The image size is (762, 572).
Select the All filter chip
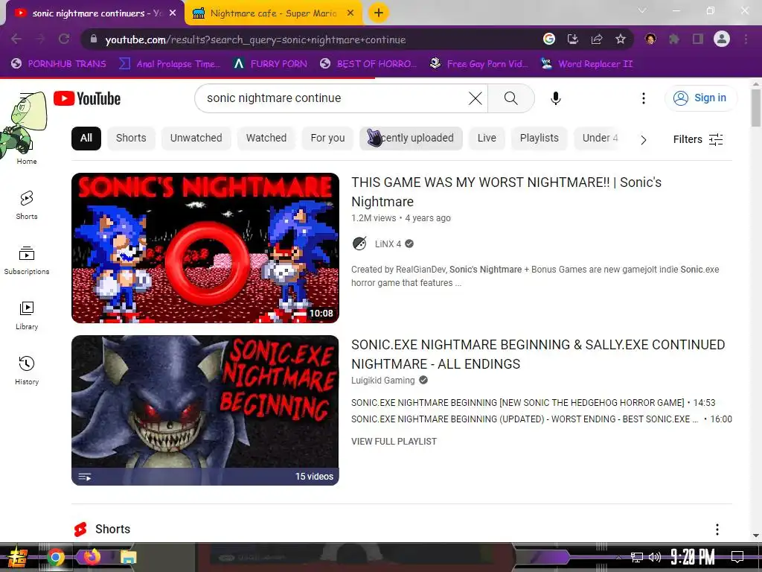(x=86, y=138)
